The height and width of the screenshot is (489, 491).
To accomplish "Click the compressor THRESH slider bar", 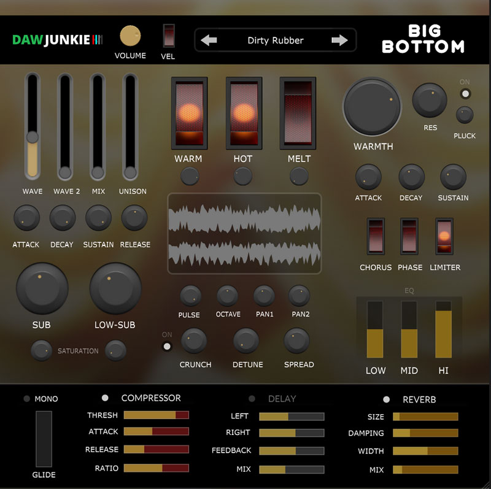I will [x=156, y=415].
